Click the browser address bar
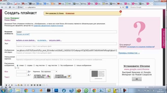This screenshot has height=93, width=167. (x=71, y=7)
